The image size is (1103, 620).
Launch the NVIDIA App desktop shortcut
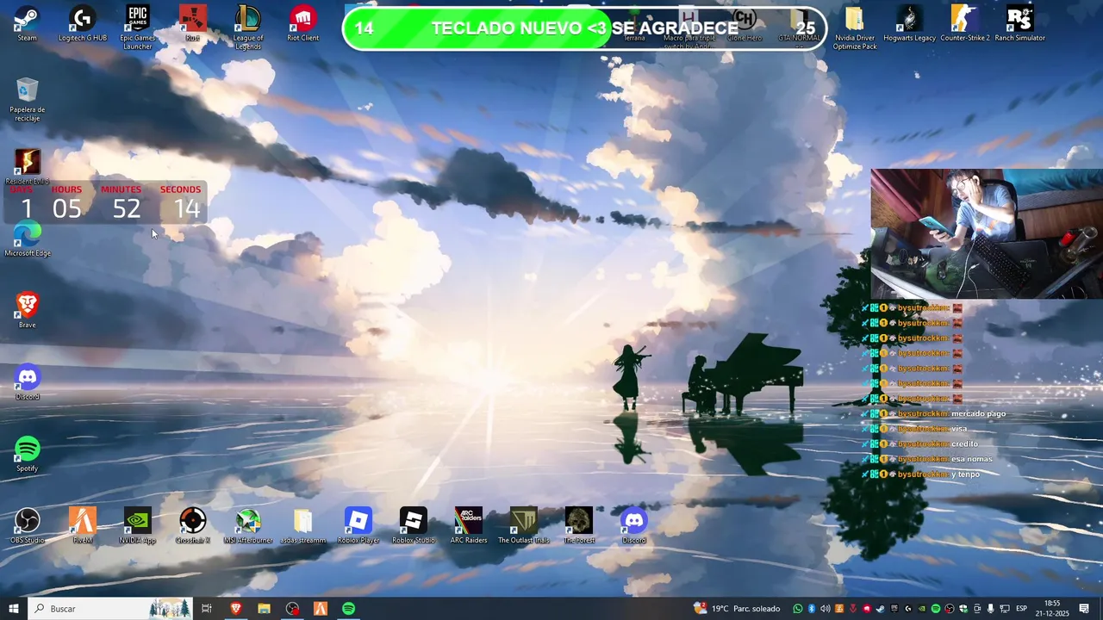tap(137, 525)
